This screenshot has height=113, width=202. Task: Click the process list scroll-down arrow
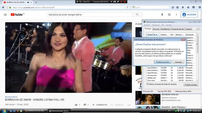(x=197, y=81)
